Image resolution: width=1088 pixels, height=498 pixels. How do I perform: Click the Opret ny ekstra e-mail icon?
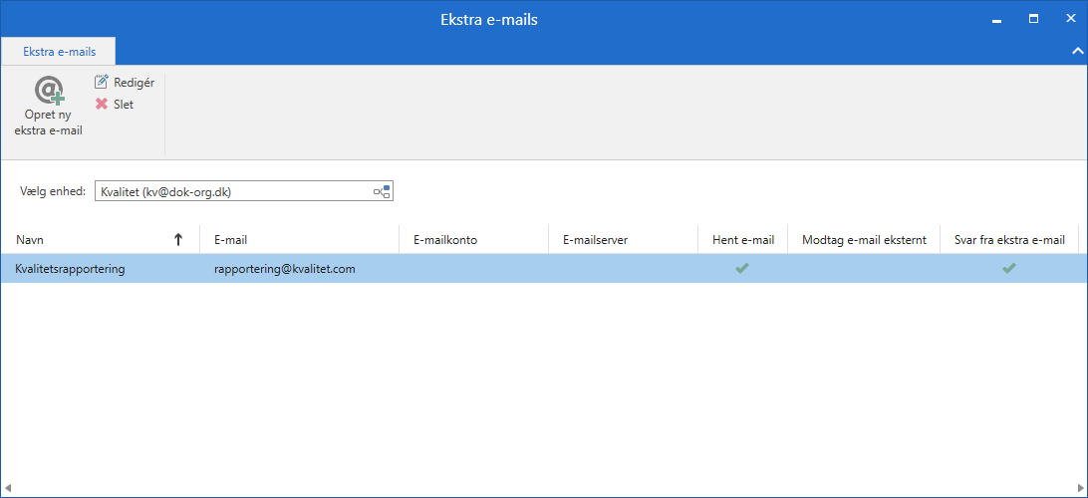click(x=48, y=91)
